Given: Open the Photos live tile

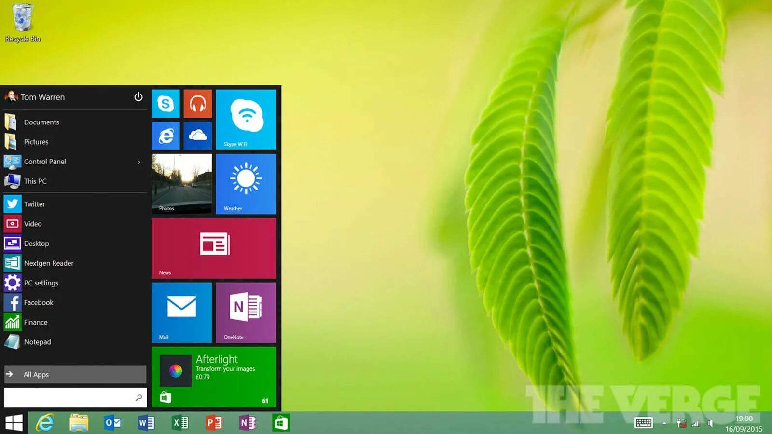Looking at the screenshot, I should tap(181, 184).
